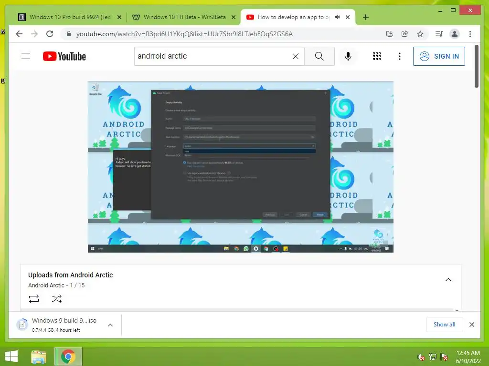This screenshot has height=366, width=489.
Task: Toggle playlist shuffle
Action: 56,299
